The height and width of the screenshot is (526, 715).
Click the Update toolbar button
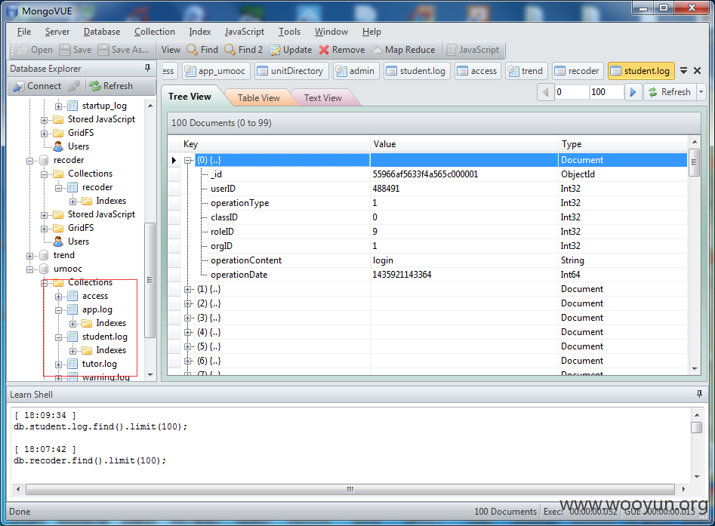[291, 50]
